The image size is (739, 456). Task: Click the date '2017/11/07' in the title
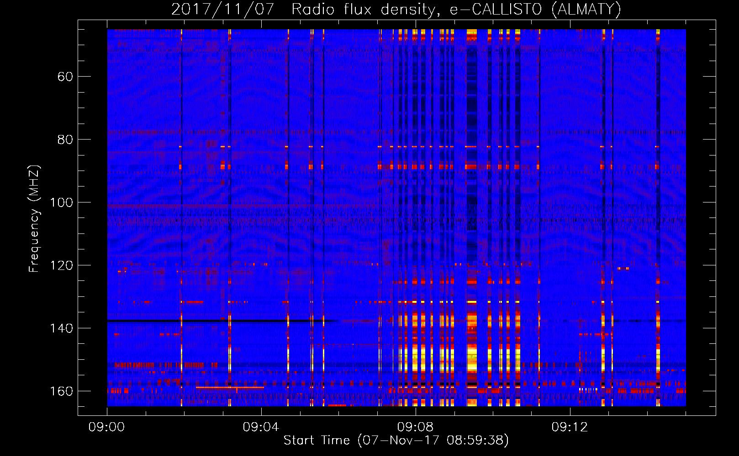pyautogui.click(x=222, y=10)
